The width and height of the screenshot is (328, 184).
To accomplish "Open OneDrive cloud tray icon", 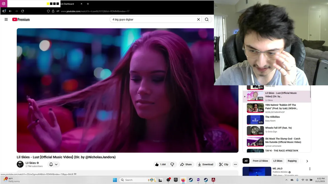I will (292, 180).
